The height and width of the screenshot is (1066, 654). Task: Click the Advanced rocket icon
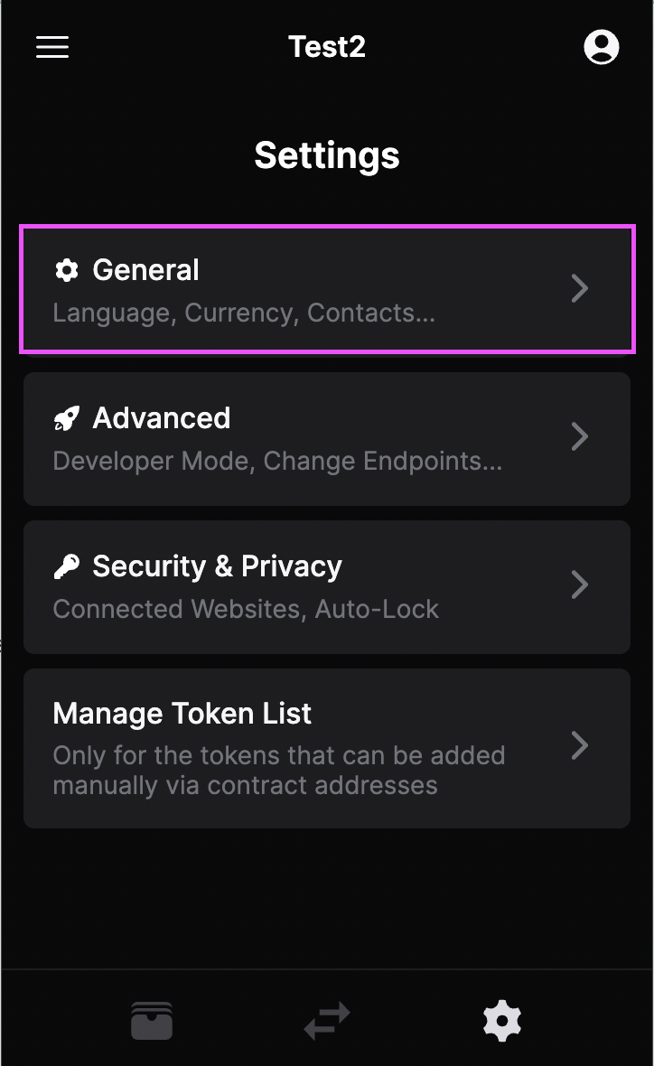point(67,418)
